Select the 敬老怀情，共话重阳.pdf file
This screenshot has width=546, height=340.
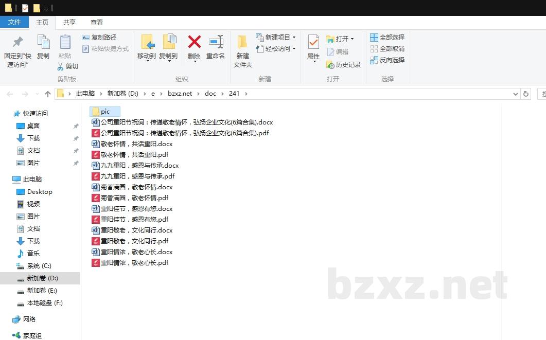(134, 155)
